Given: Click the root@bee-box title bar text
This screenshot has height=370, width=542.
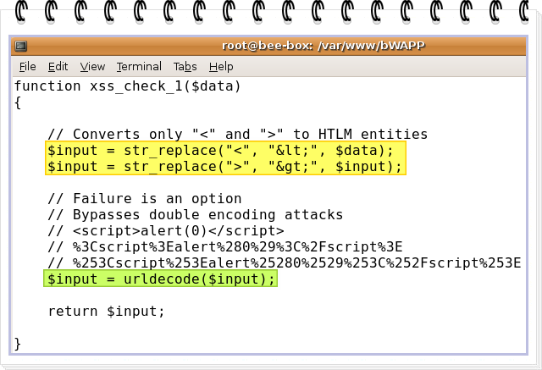Looking at the screenshot, I should click(324, 46).
